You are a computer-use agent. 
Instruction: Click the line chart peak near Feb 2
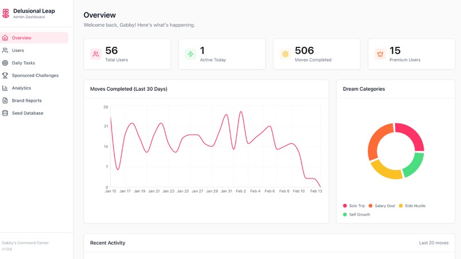(241, 111)
